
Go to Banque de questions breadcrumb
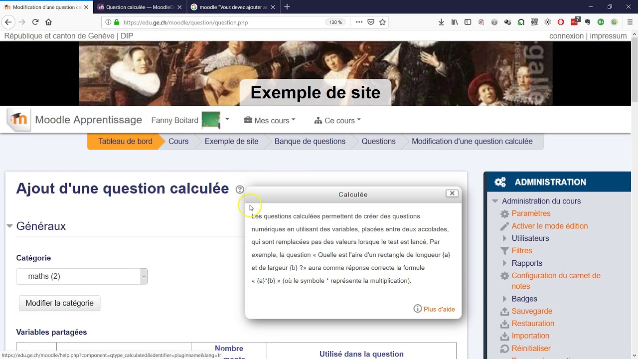tap(310, 141)
